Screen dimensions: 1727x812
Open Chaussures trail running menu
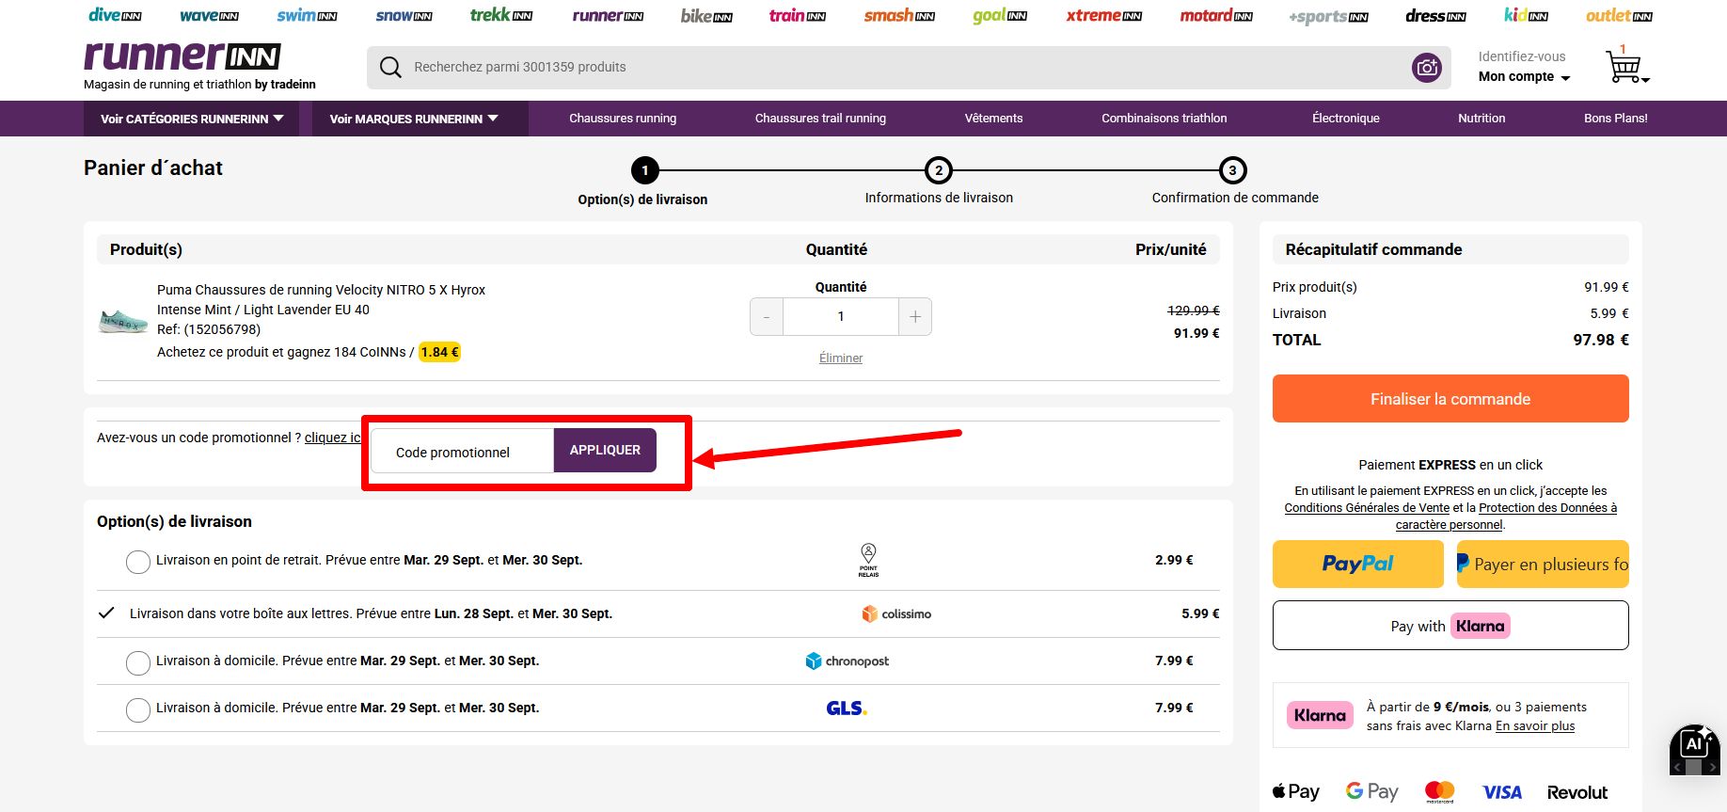tap(820, 119)
